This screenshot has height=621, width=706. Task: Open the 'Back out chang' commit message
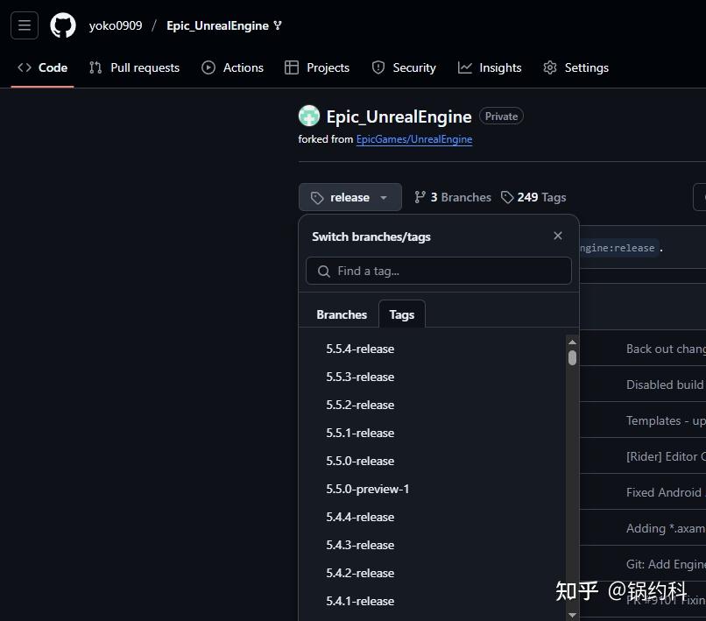pos(666,349)
